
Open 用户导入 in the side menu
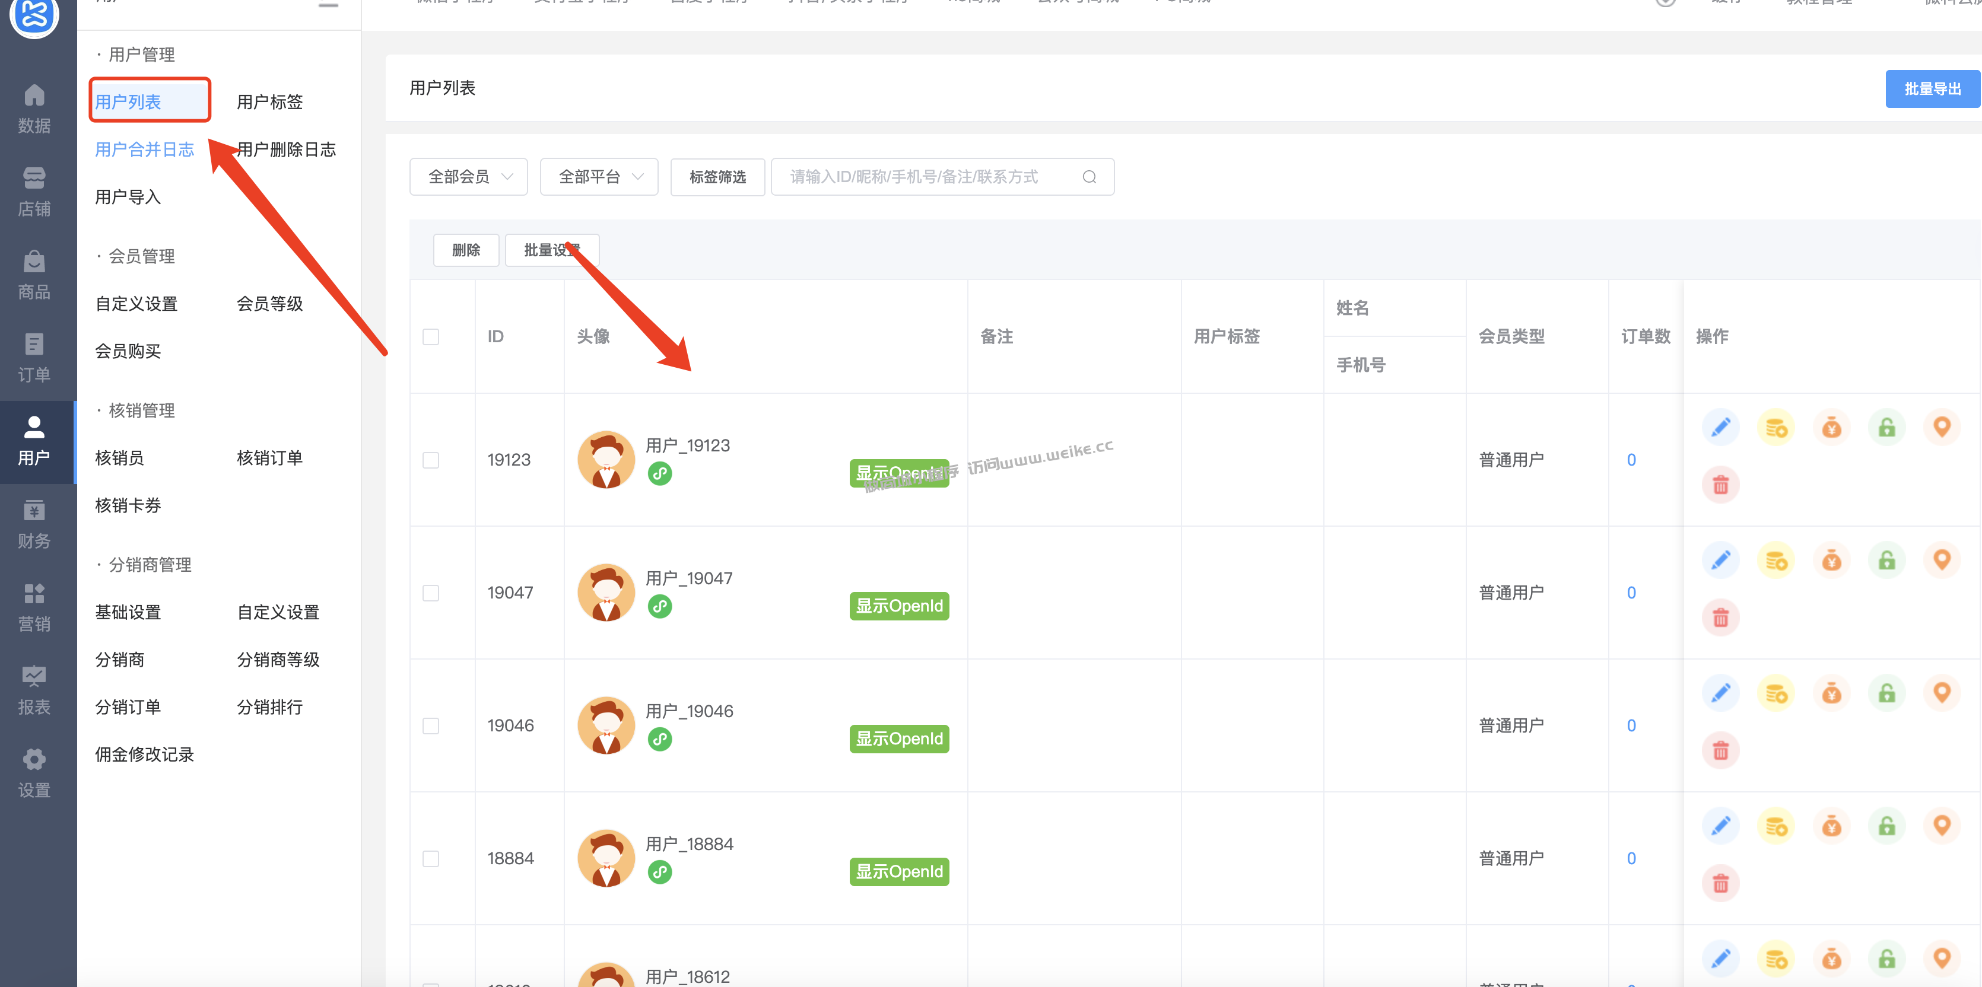128,197
